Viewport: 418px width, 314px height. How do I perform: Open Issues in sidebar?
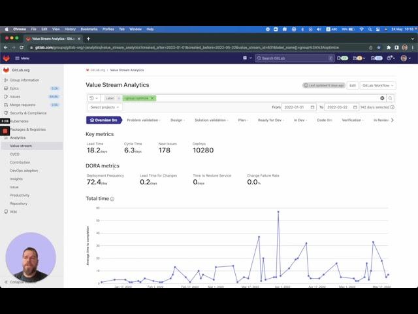coord(15,97)
